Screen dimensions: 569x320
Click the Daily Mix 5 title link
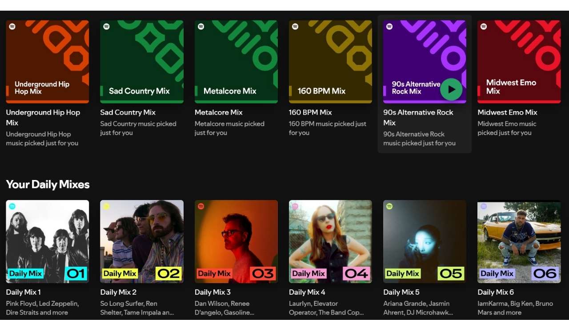(401, 292)
